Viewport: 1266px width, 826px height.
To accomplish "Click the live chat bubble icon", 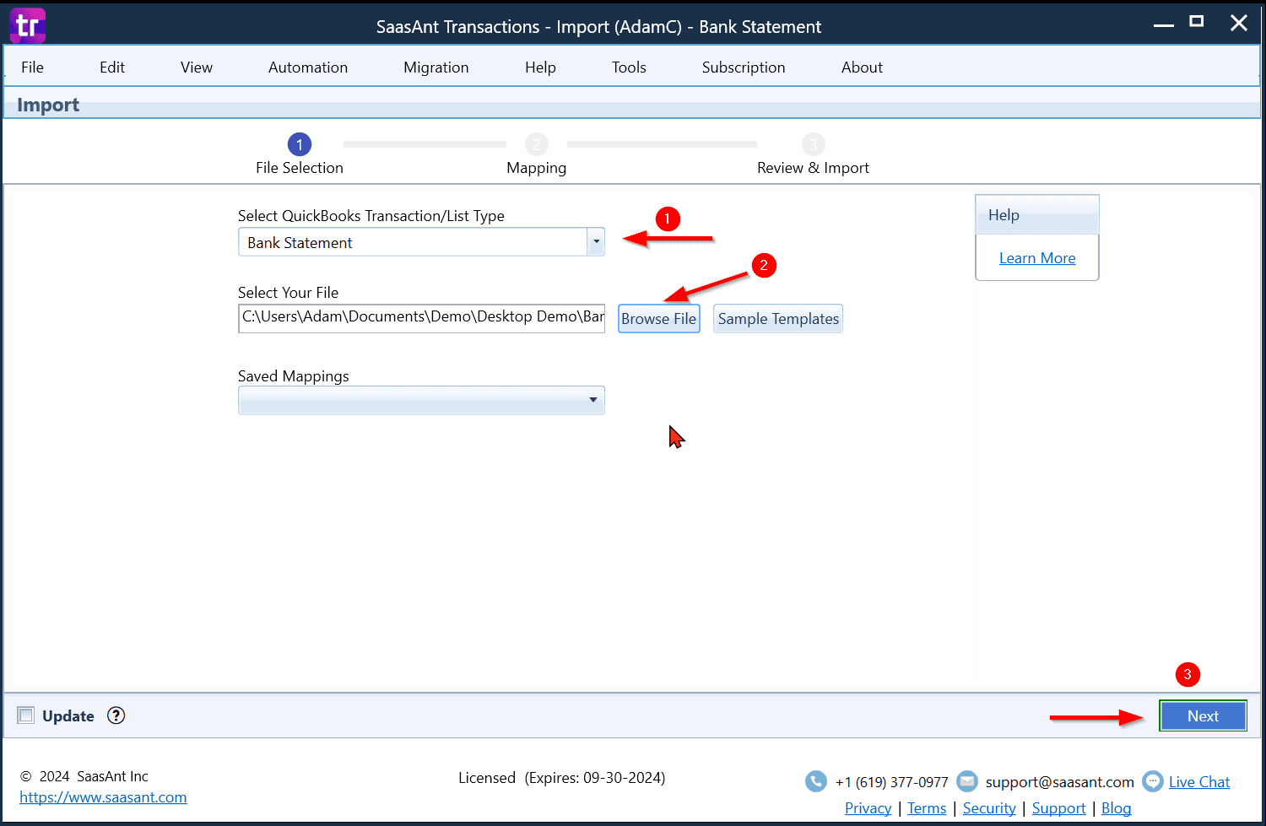I will (x=1153, y=781).
